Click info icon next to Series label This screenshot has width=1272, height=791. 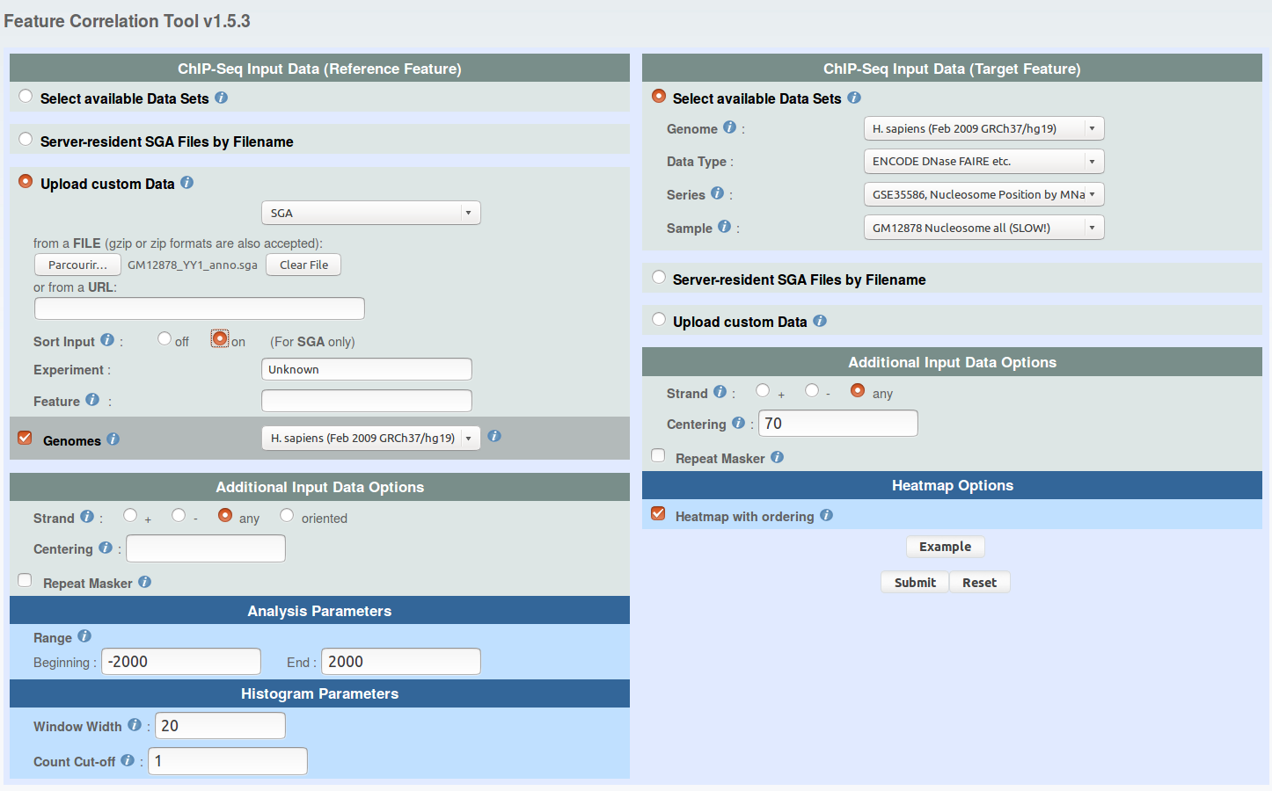pos(717,193)
